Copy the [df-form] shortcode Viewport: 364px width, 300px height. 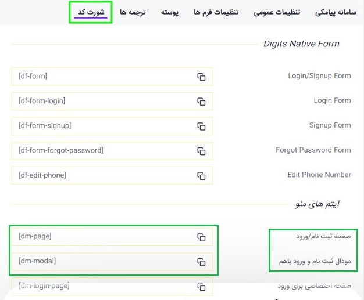[x=201, y=77]
